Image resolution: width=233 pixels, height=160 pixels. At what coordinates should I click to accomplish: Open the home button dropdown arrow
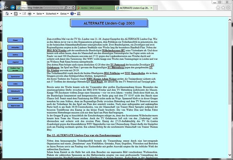tap(11, 14)
